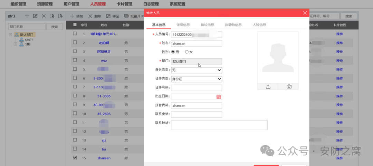Screen dimensions: 373x166
Task: Select the 女 gender radio button
Action: click(187, 52)
